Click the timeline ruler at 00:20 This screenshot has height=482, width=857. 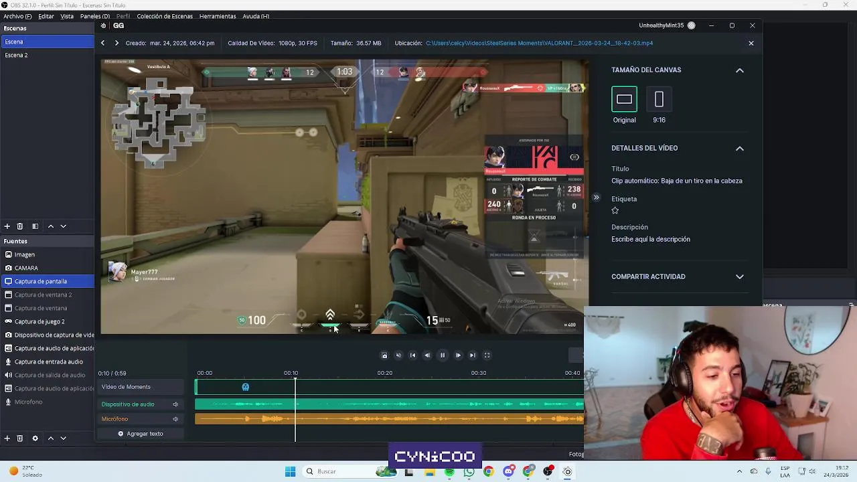[384, 373]
